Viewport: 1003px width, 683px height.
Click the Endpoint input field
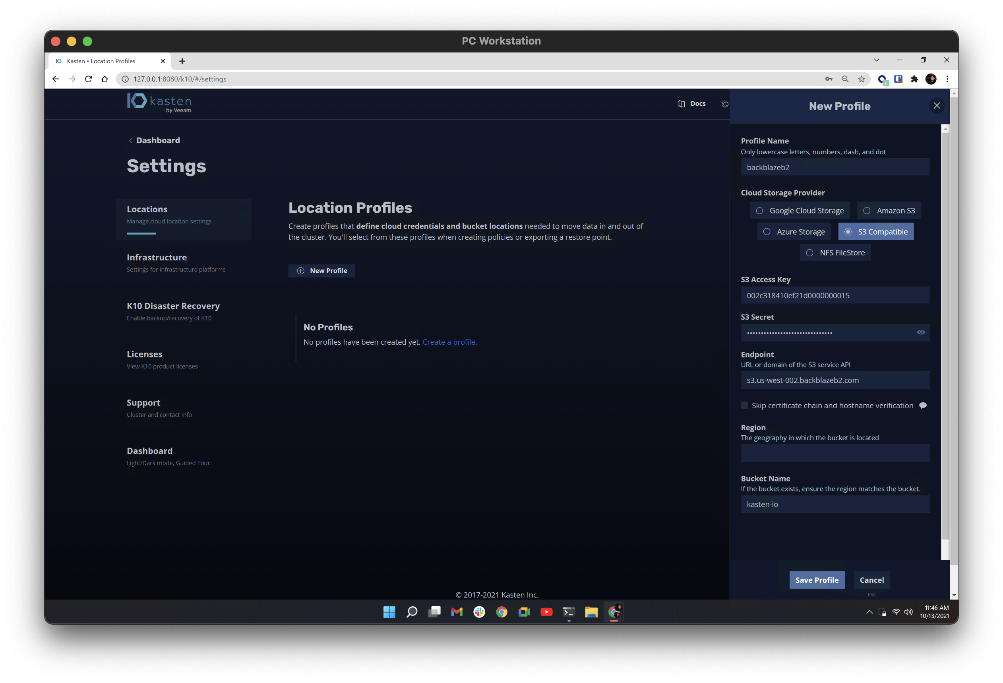click(836, 380)
